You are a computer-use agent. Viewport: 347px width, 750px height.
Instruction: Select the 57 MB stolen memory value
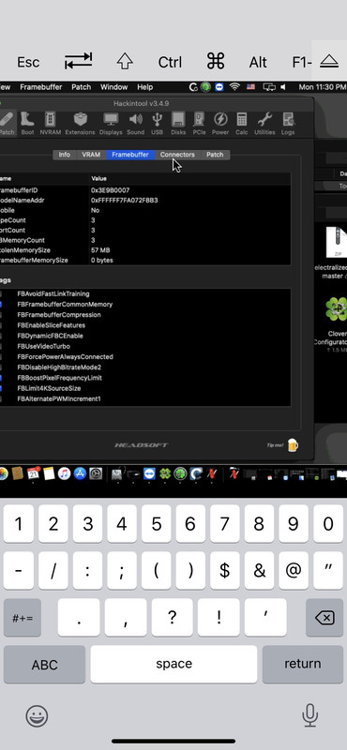100,250
